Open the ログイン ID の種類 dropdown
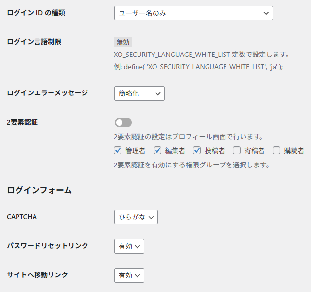Screen dimensions: 311x292 click(x=193, y=13)
